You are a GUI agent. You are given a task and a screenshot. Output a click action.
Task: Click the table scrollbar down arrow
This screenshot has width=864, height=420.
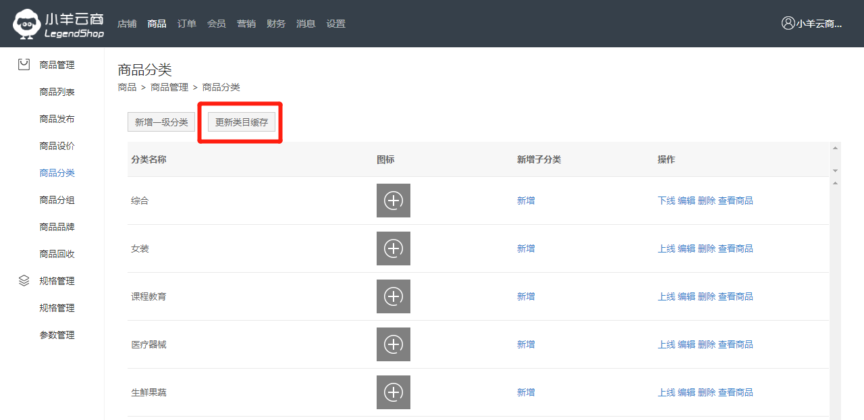click(x=836, y=171)
